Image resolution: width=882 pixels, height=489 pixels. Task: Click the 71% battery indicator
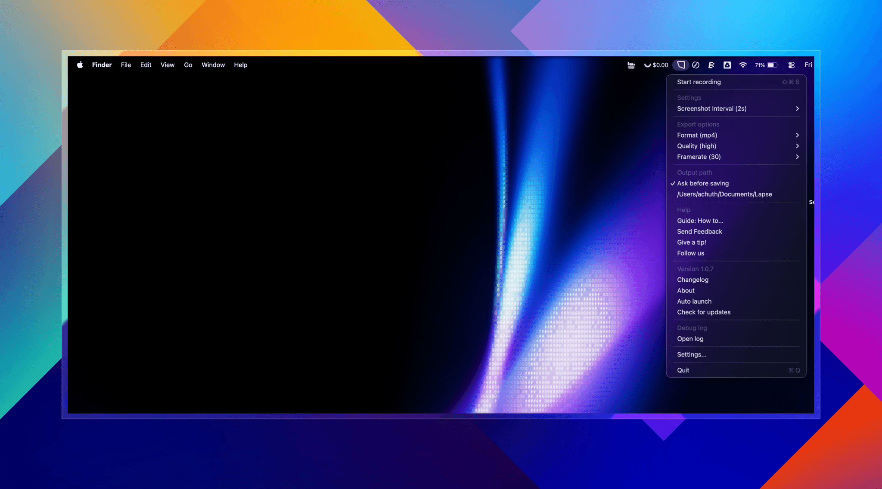click(x=767, y=65)
